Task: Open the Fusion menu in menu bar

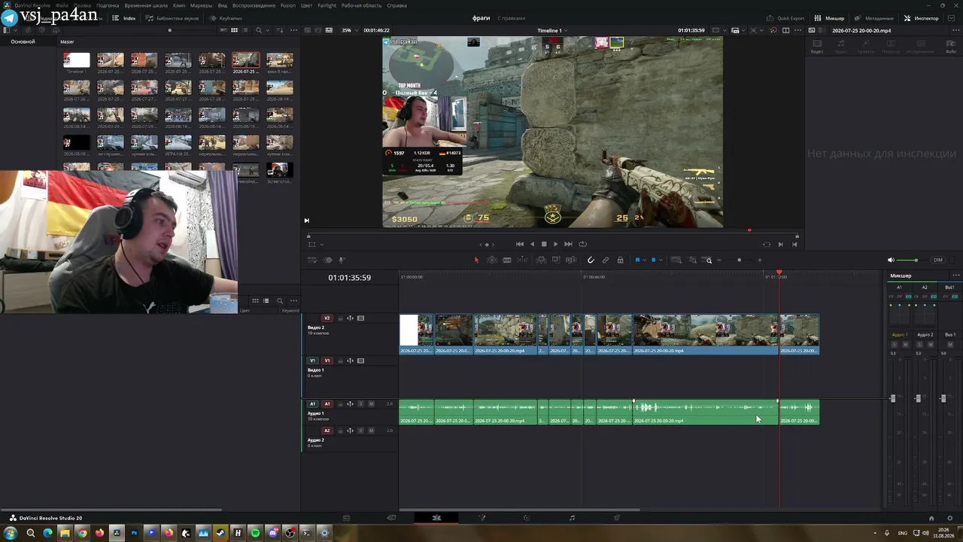Action: [287, 5]
